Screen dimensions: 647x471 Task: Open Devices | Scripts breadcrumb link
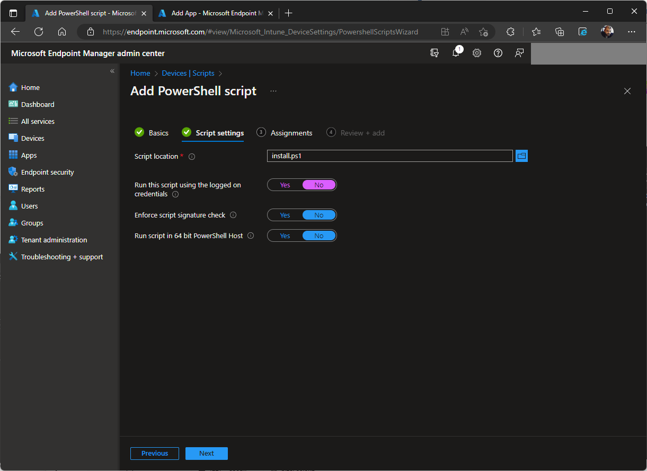[188, 74]
